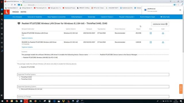The width and height of the screenshot is (184, 103).
Task: Click Summary of Changes box
Action: pos(93,97)
